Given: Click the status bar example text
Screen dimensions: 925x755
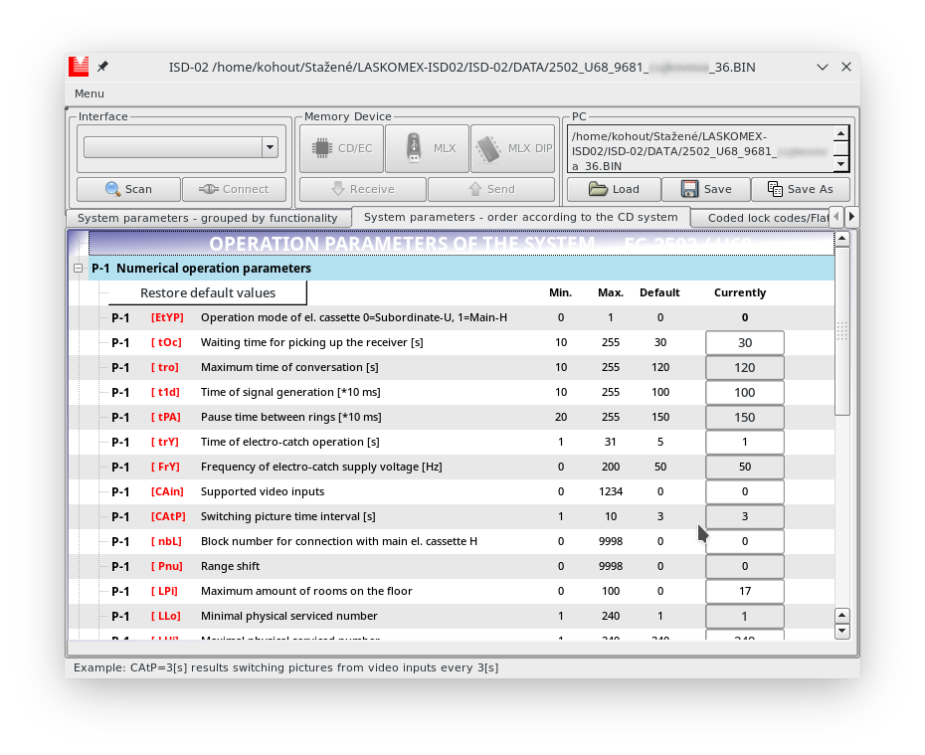Looking at the screenshot, I should point(286,667).
